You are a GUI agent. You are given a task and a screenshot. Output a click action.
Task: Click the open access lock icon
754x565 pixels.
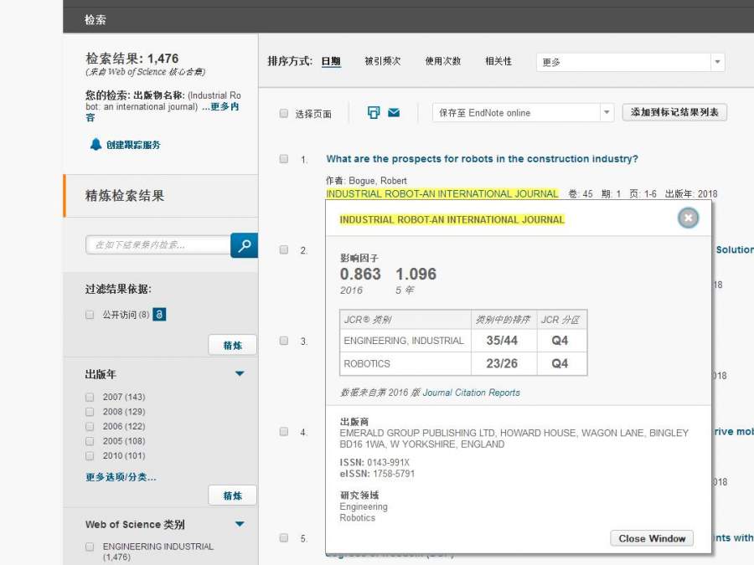(159, 315)
